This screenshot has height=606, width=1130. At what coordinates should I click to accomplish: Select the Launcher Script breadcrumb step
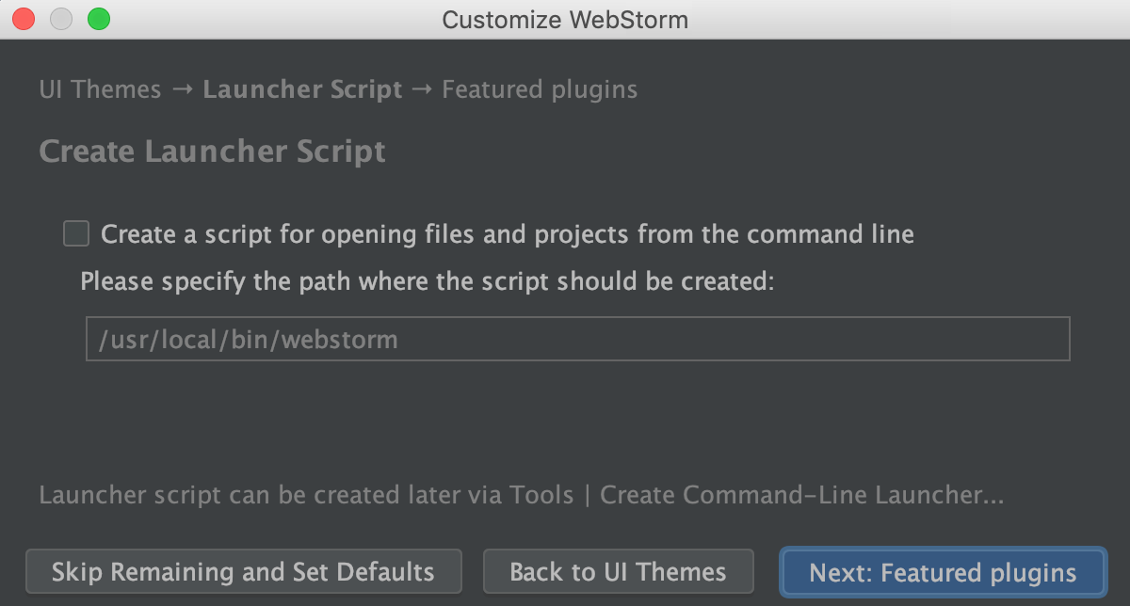[303, 90]
